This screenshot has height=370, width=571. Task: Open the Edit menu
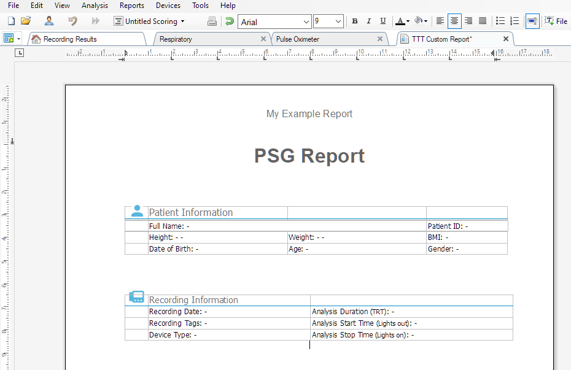[37, 6]
